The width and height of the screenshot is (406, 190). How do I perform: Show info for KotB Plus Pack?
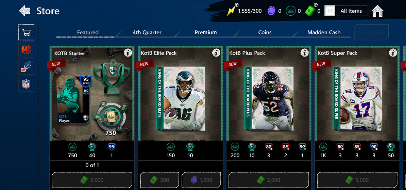[x=305, y=53]
